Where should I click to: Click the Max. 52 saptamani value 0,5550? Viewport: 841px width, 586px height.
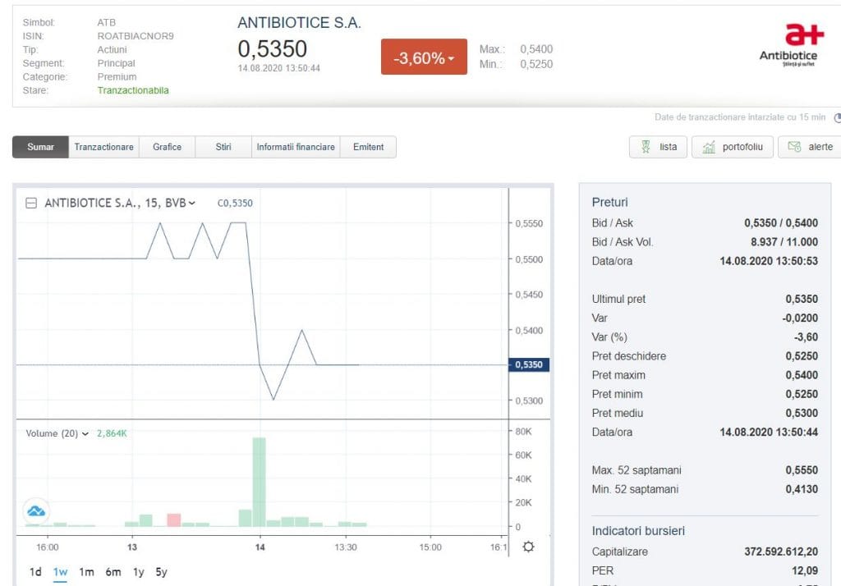[x=802, y=470]
